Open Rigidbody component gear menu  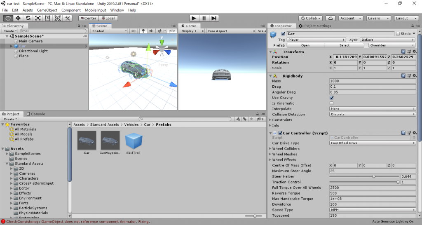click(x=415, y=76)
